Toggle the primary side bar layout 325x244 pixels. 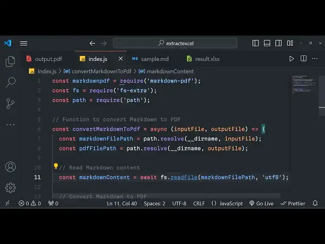click(255, 43)
